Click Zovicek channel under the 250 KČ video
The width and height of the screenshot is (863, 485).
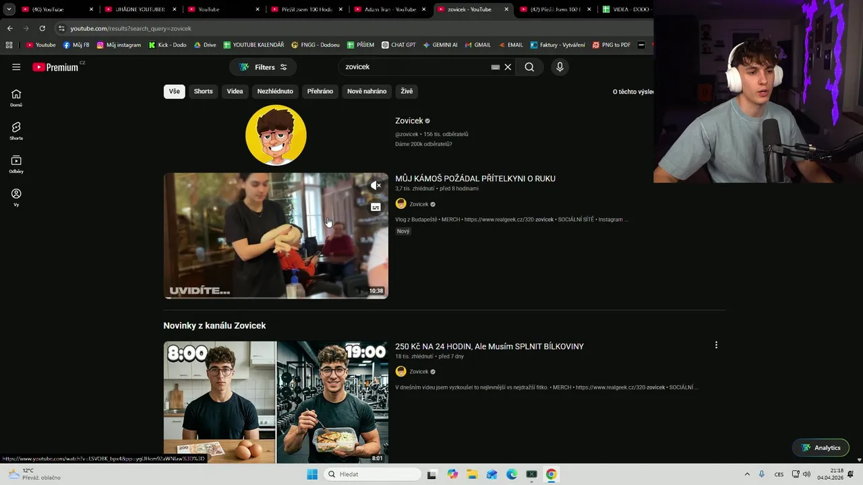coord(419,372)
